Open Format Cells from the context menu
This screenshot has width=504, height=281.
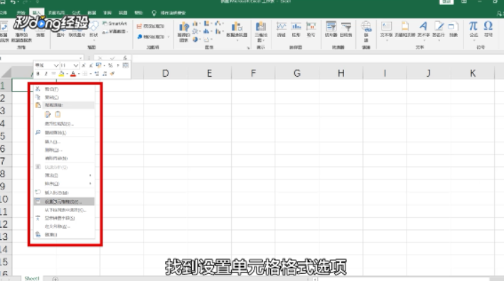[x=64, y=202]
